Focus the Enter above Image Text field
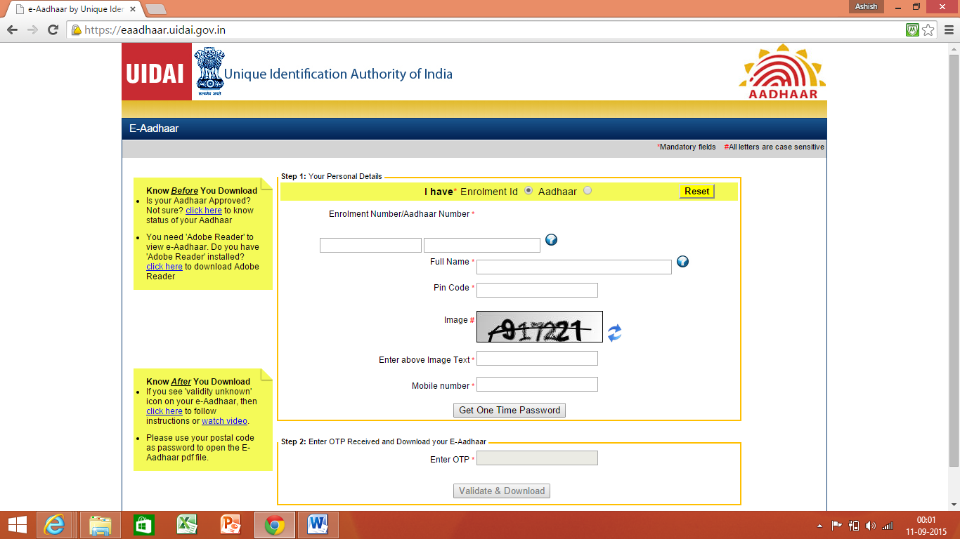Screen dimensions: 960x539 537,358
